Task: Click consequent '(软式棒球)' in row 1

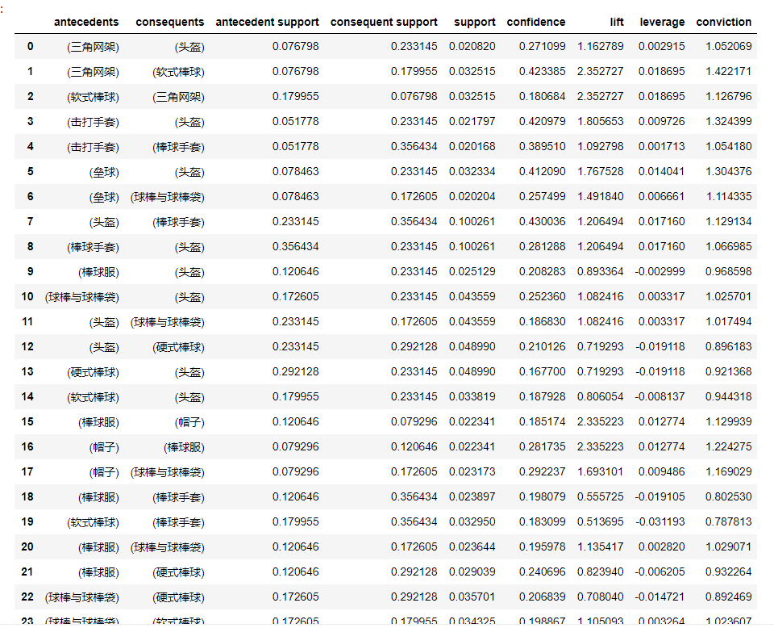Action: point(178,72)
